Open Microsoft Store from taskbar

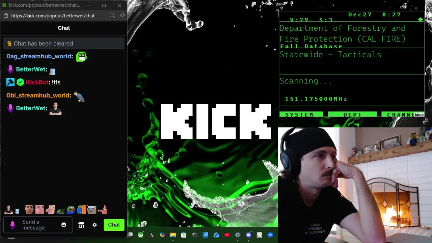tap(184, 235)
